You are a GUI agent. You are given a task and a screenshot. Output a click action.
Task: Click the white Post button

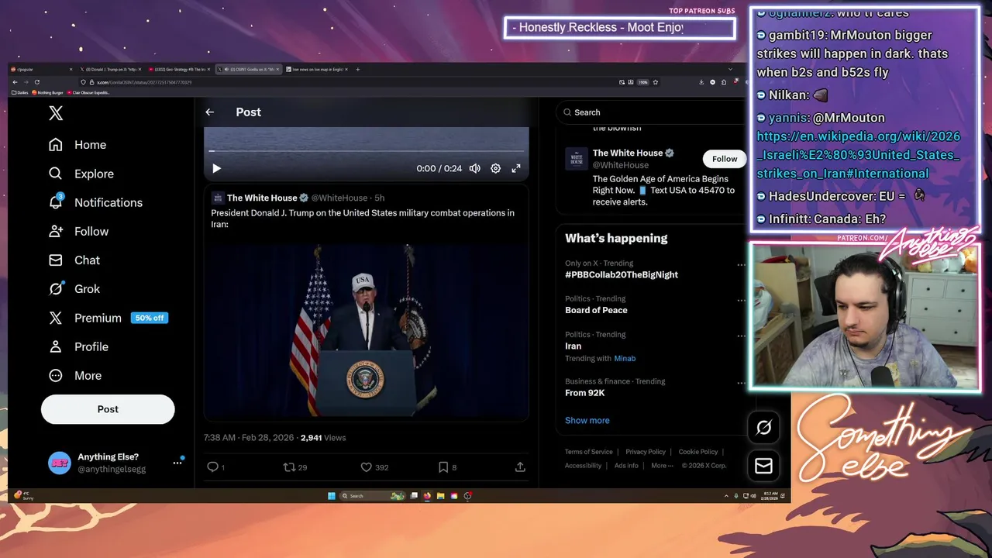pos(108,409)
